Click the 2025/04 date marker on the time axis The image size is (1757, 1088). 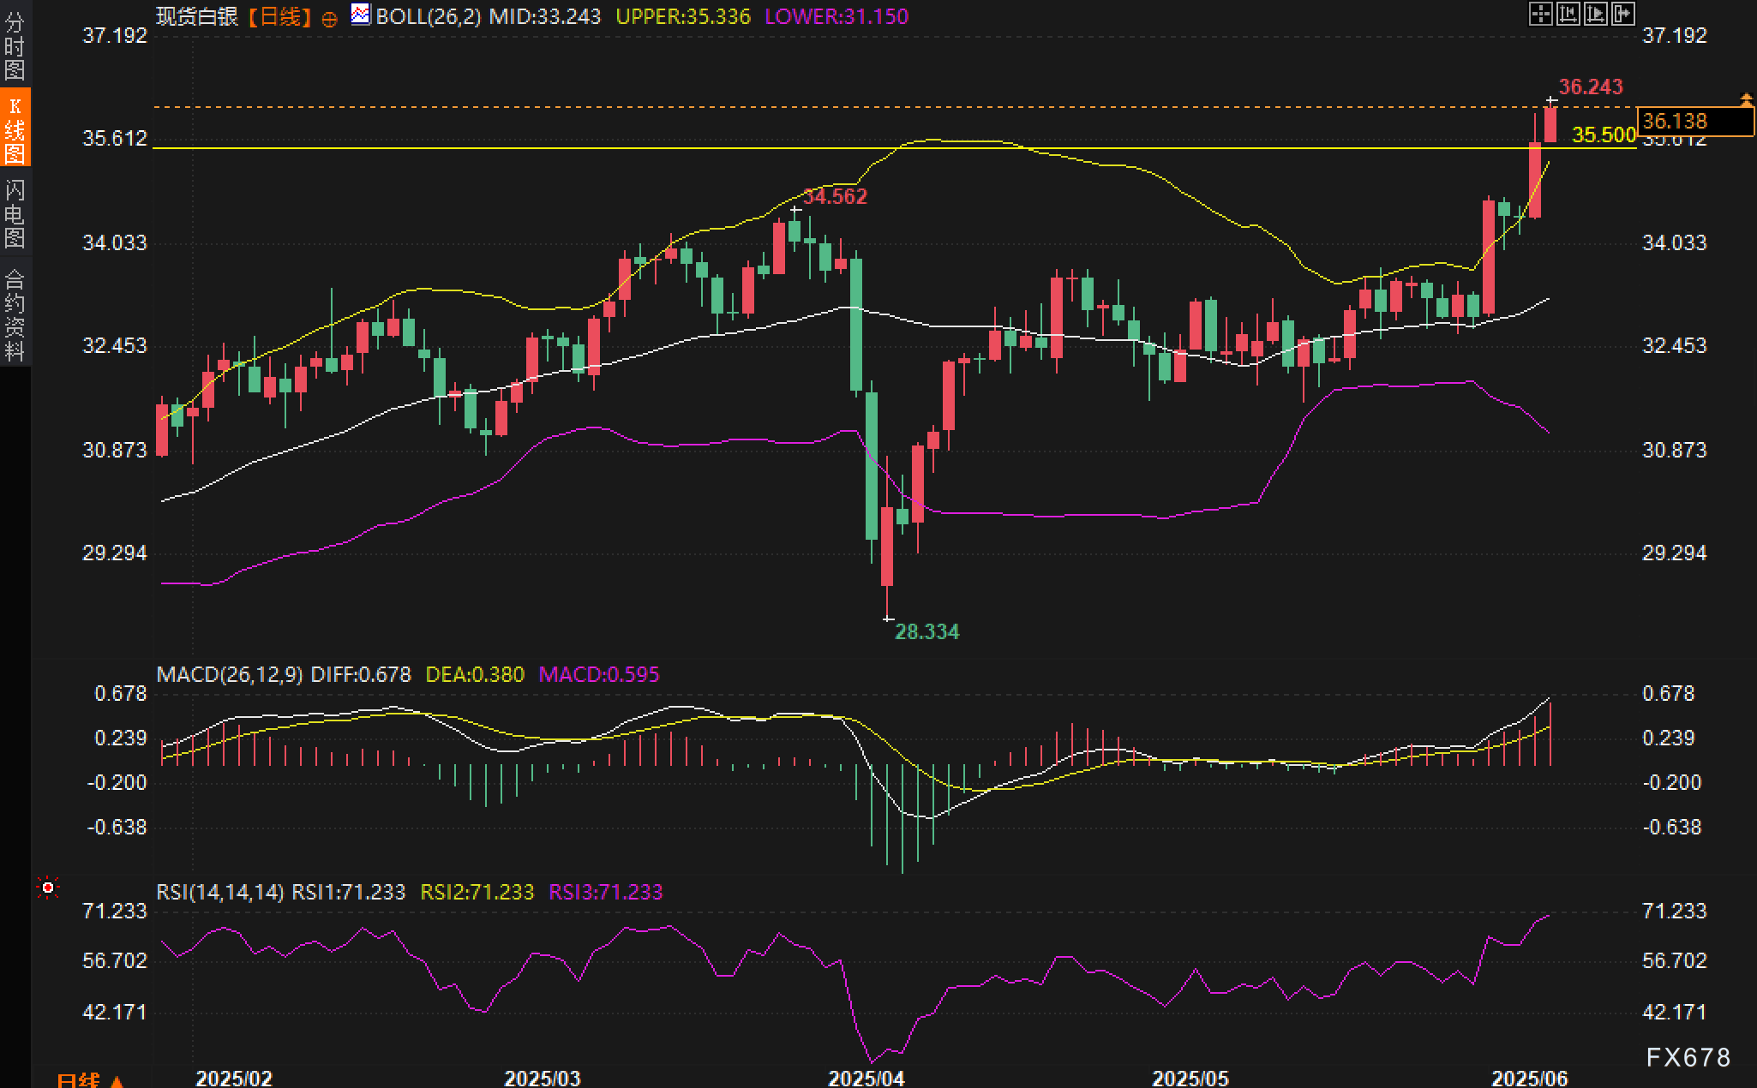point(866,1078)
